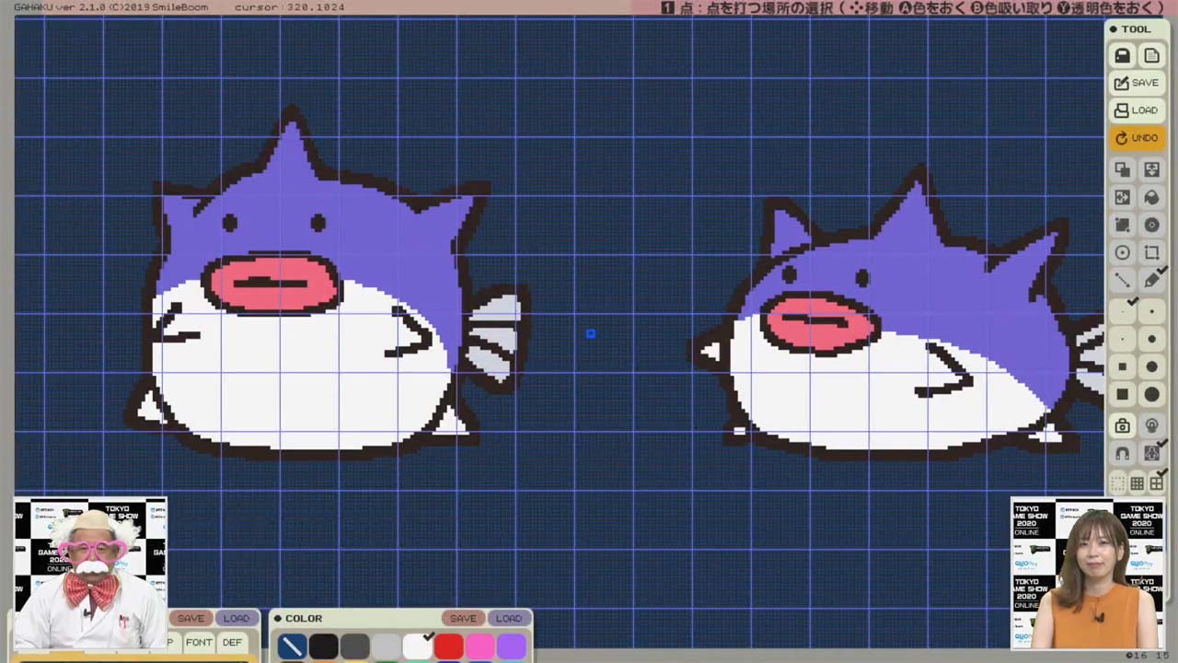This screenshot has width=1178, height=663.
Task: Open the DEF tab
Action: [x=232, y=642]
